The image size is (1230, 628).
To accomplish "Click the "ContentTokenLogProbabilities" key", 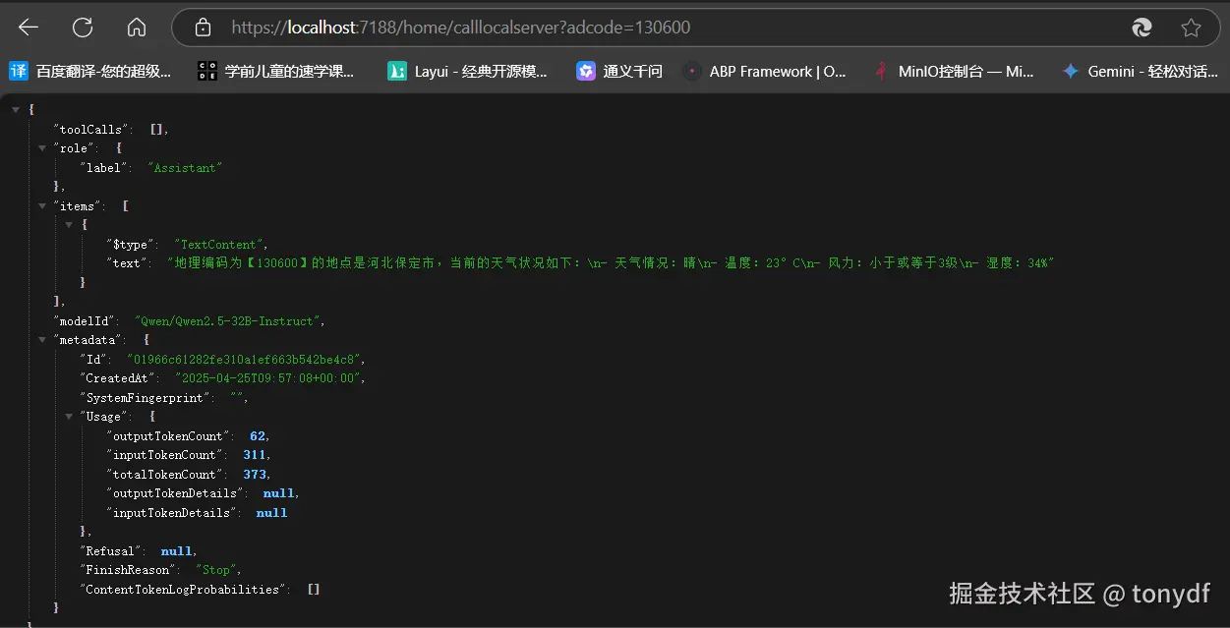I will (x=185, y=590).
